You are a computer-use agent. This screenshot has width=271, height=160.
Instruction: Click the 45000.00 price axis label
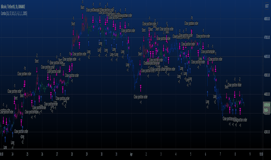click(267, 75)
